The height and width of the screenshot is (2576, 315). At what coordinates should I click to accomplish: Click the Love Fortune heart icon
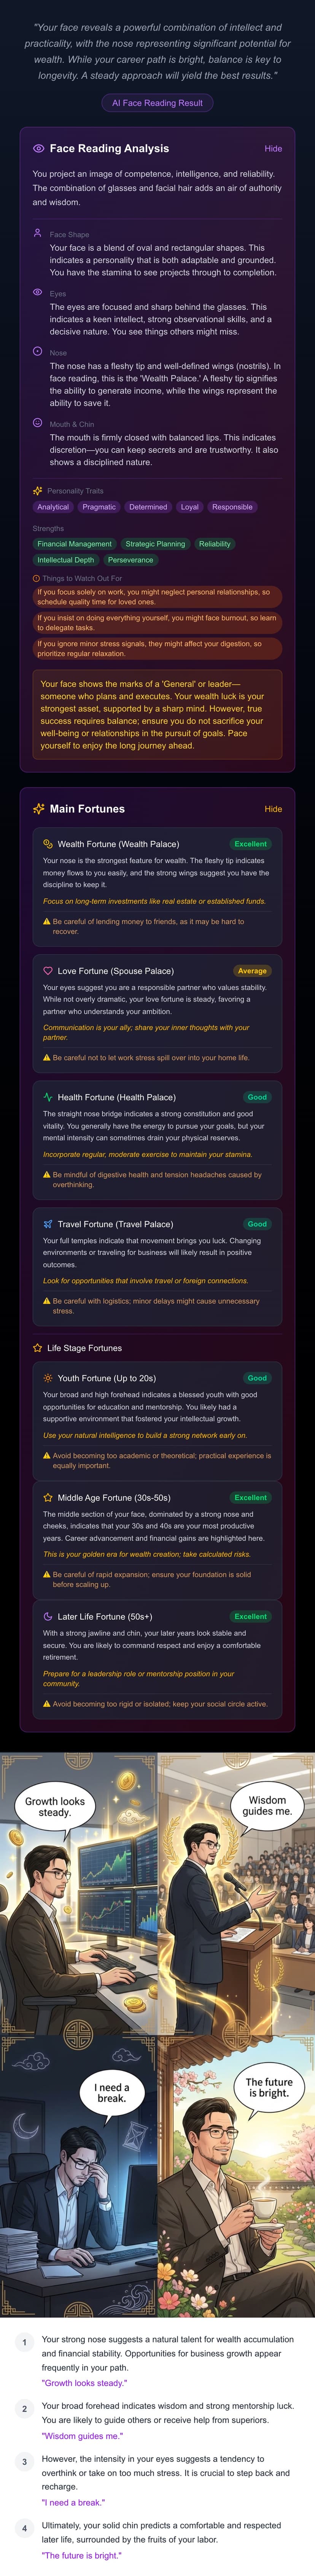(x=48, y=970)
